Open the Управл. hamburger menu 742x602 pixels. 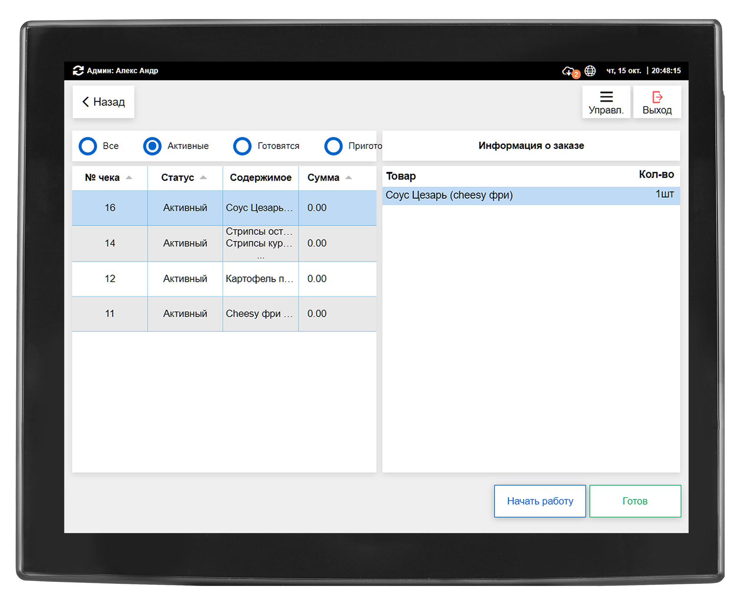(606, 102)
